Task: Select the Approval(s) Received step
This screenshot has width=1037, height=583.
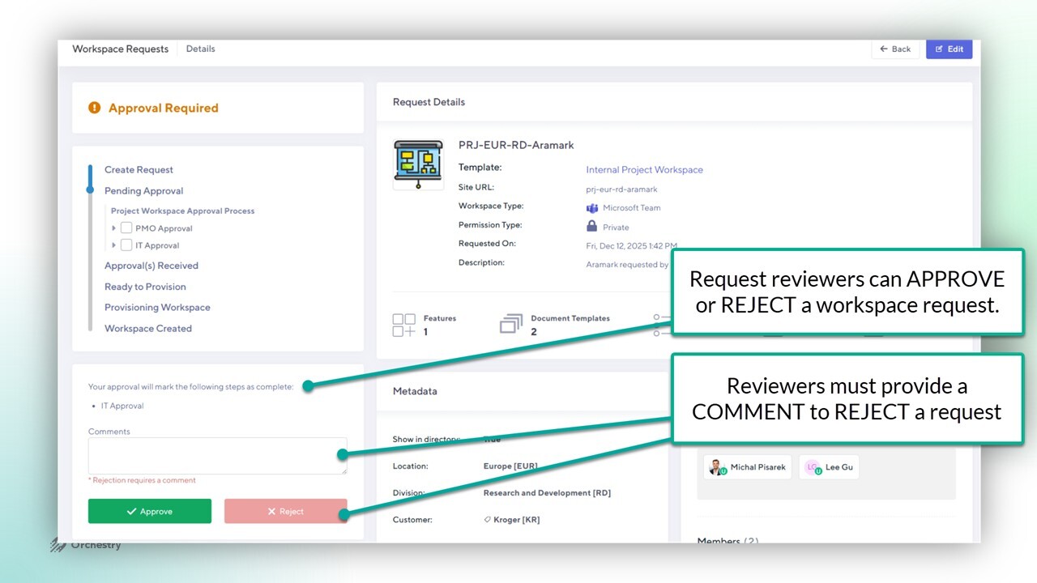Action: pos(151,266)
